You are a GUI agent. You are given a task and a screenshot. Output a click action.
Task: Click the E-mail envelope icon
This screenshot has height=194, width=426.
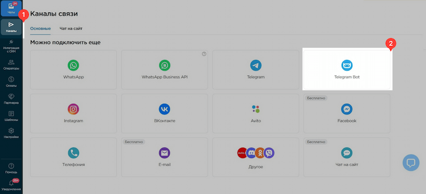164,153
